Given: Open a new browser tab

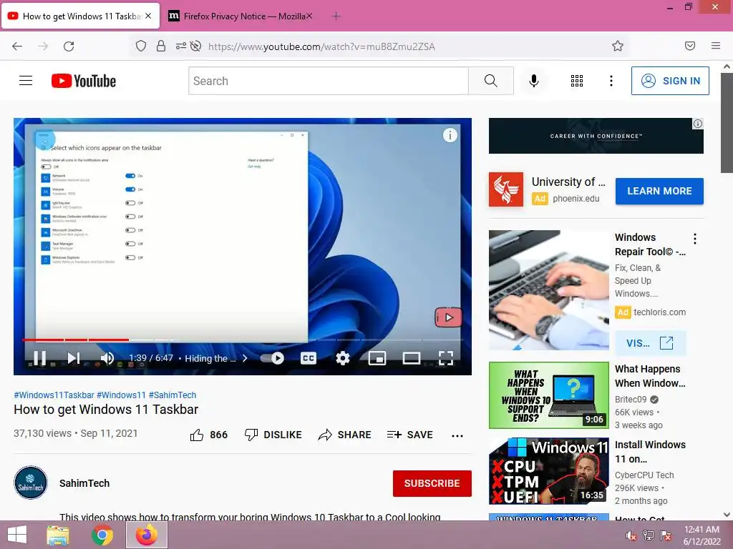Looking at the screenshot, I should [336, 16].
